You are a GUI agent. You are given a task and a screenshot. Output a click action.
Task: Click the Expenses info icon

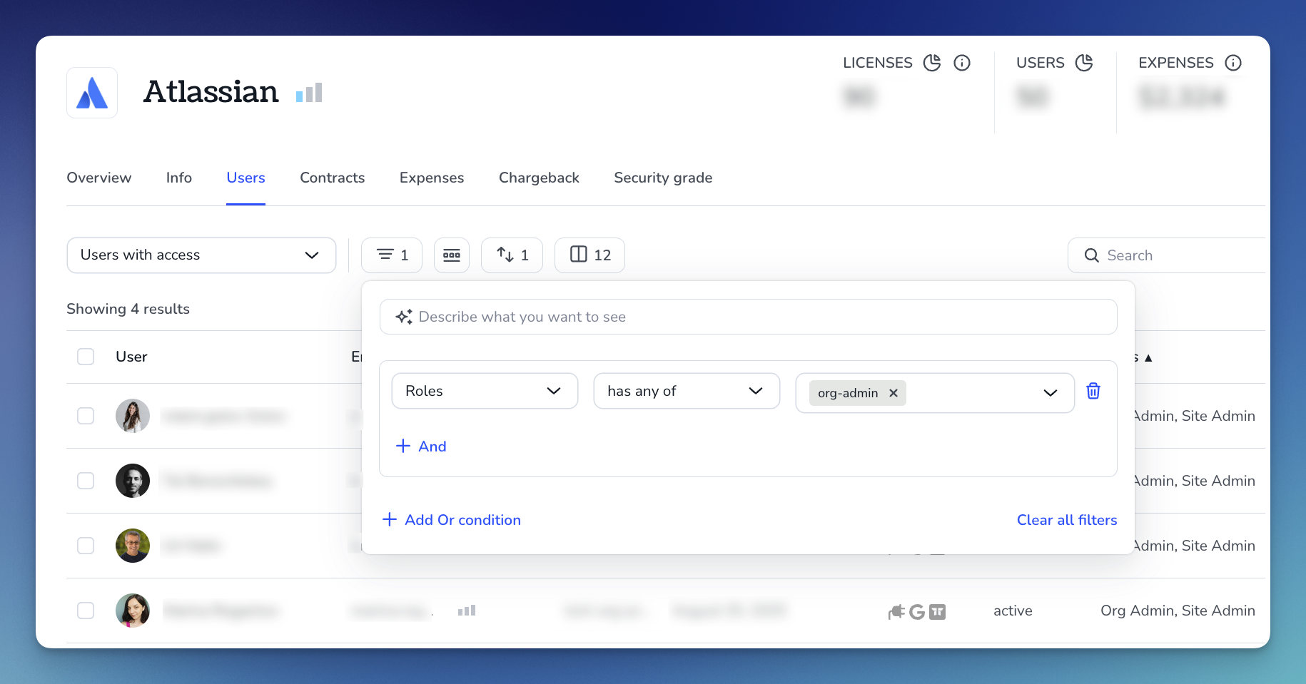pyautogui.click(x=1233, y=63)
